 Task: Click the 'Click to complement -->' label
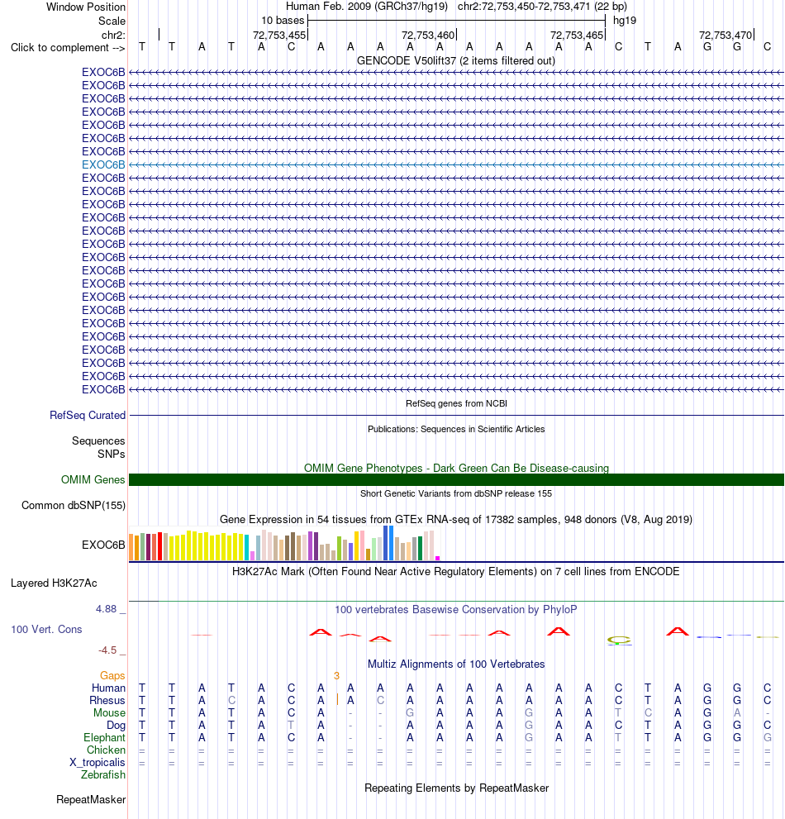[68, 48]
